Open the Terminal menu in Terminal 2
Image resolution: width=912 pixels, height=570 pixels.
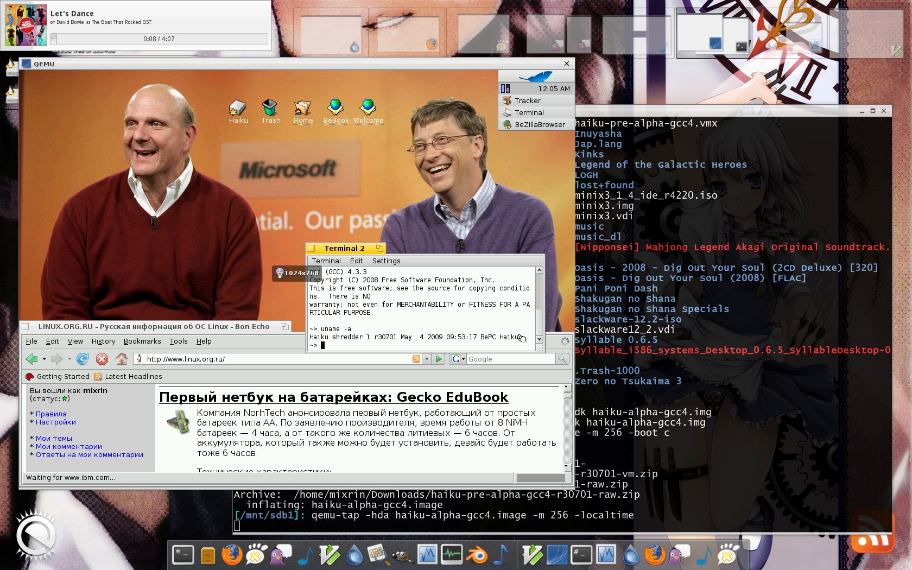[326, 261]
